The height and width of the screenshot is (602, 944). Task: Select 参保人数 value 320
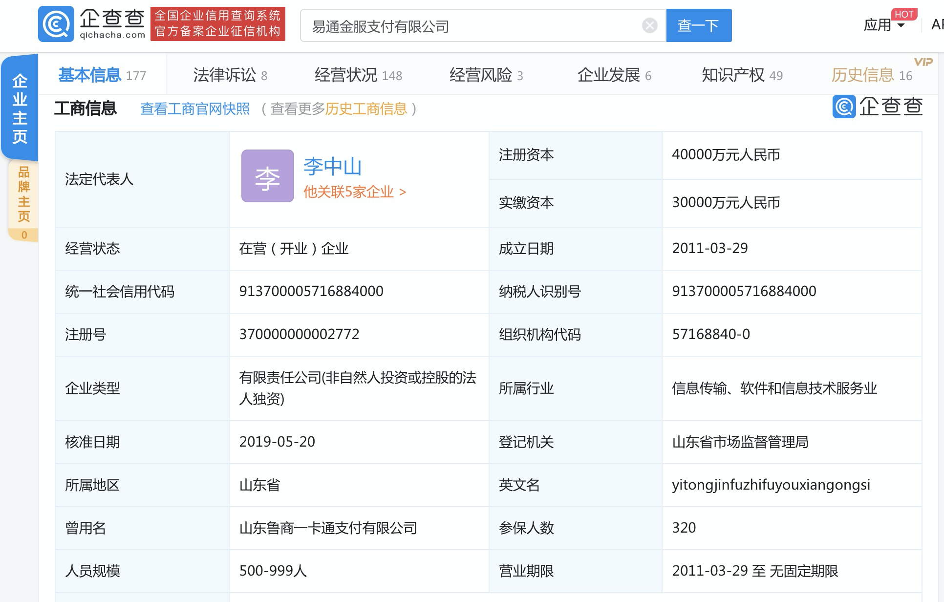tap(684, 528)
